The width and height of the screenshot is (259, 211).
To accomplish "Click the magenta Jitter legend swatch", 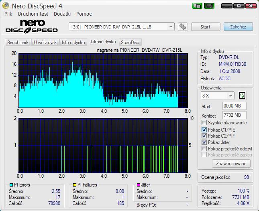I will coord(139,185).
